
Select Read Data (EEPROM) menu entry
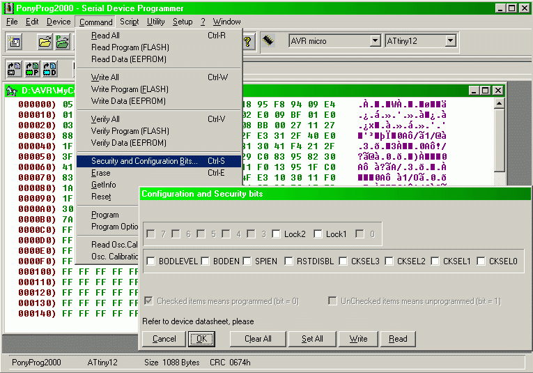pyautogui.click(x=159, y=59)
